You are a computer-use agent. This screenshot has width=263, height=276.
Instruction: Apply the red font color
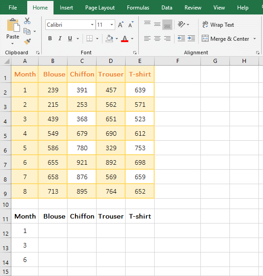pos(125,38)
